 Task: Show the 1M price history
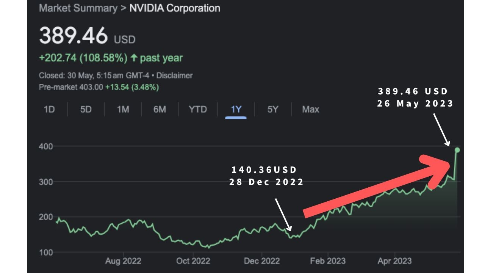point(123,110)
